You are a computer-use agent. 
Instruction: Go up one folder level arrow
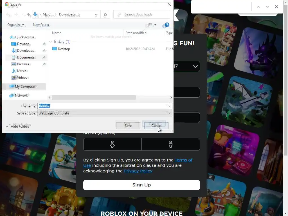pos(28,15)
